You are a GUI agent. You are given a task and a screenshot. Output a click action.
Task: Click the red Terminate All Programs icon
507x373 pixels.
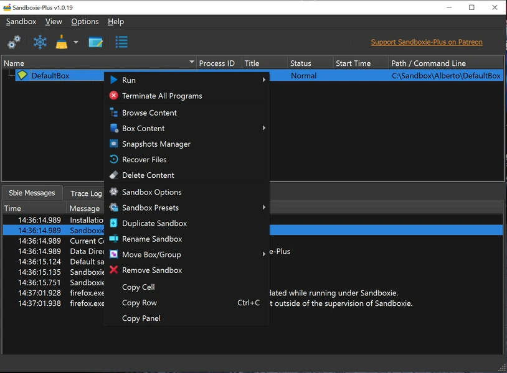click(113, 96)
